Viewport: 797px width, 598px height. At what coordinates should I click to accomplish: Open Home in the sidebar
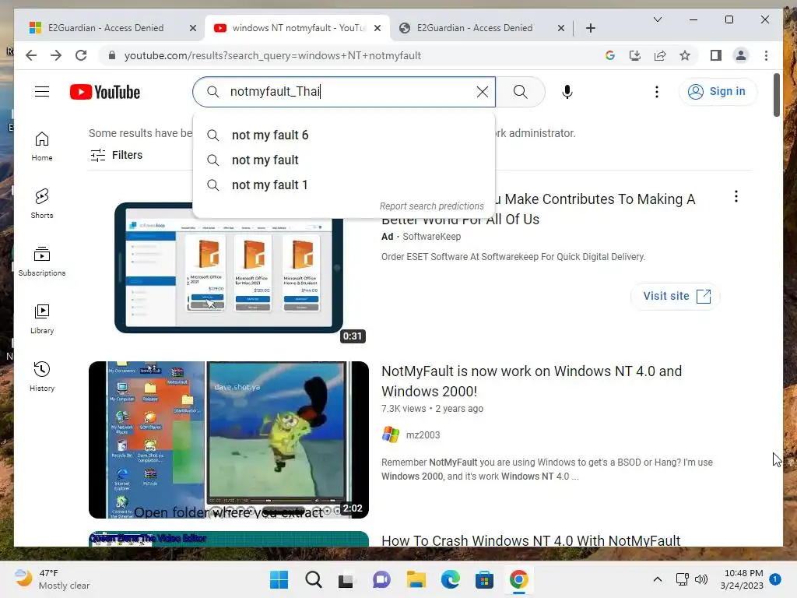(x=42, y=146)
